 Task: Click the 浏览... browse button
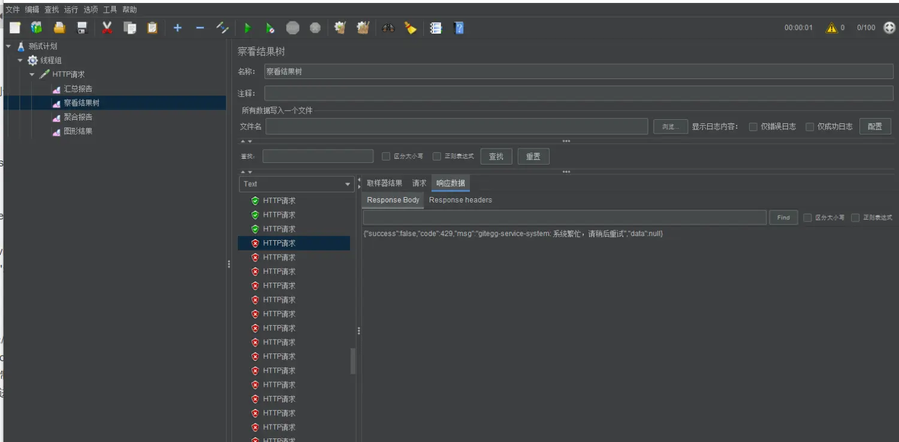click(671, 127)
